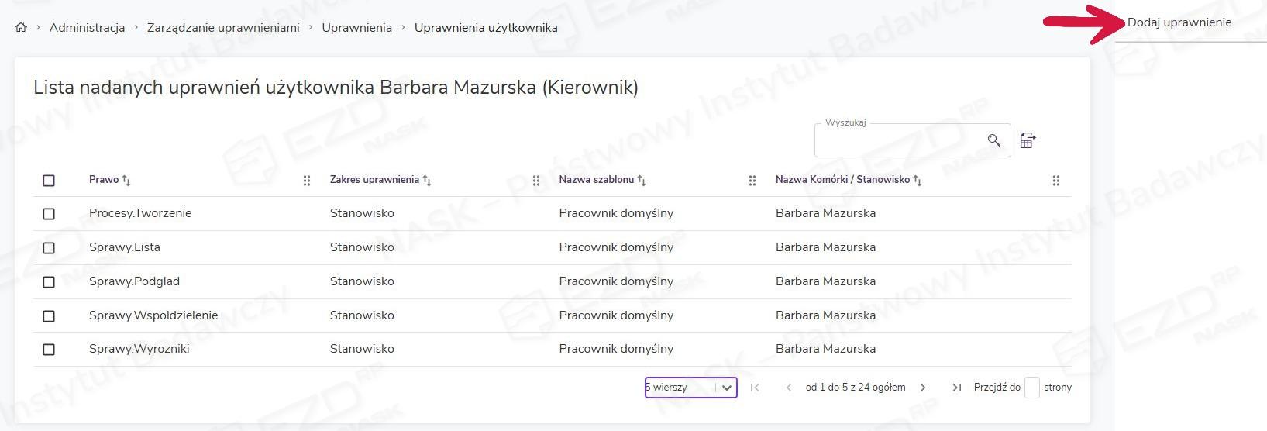Open Administracja breadcrumb item
The height and width of the screenshot is (431, 1267).
pos(87,27)
